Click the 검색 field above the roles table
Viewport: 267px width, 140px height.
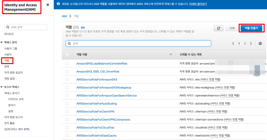(138, 44)
